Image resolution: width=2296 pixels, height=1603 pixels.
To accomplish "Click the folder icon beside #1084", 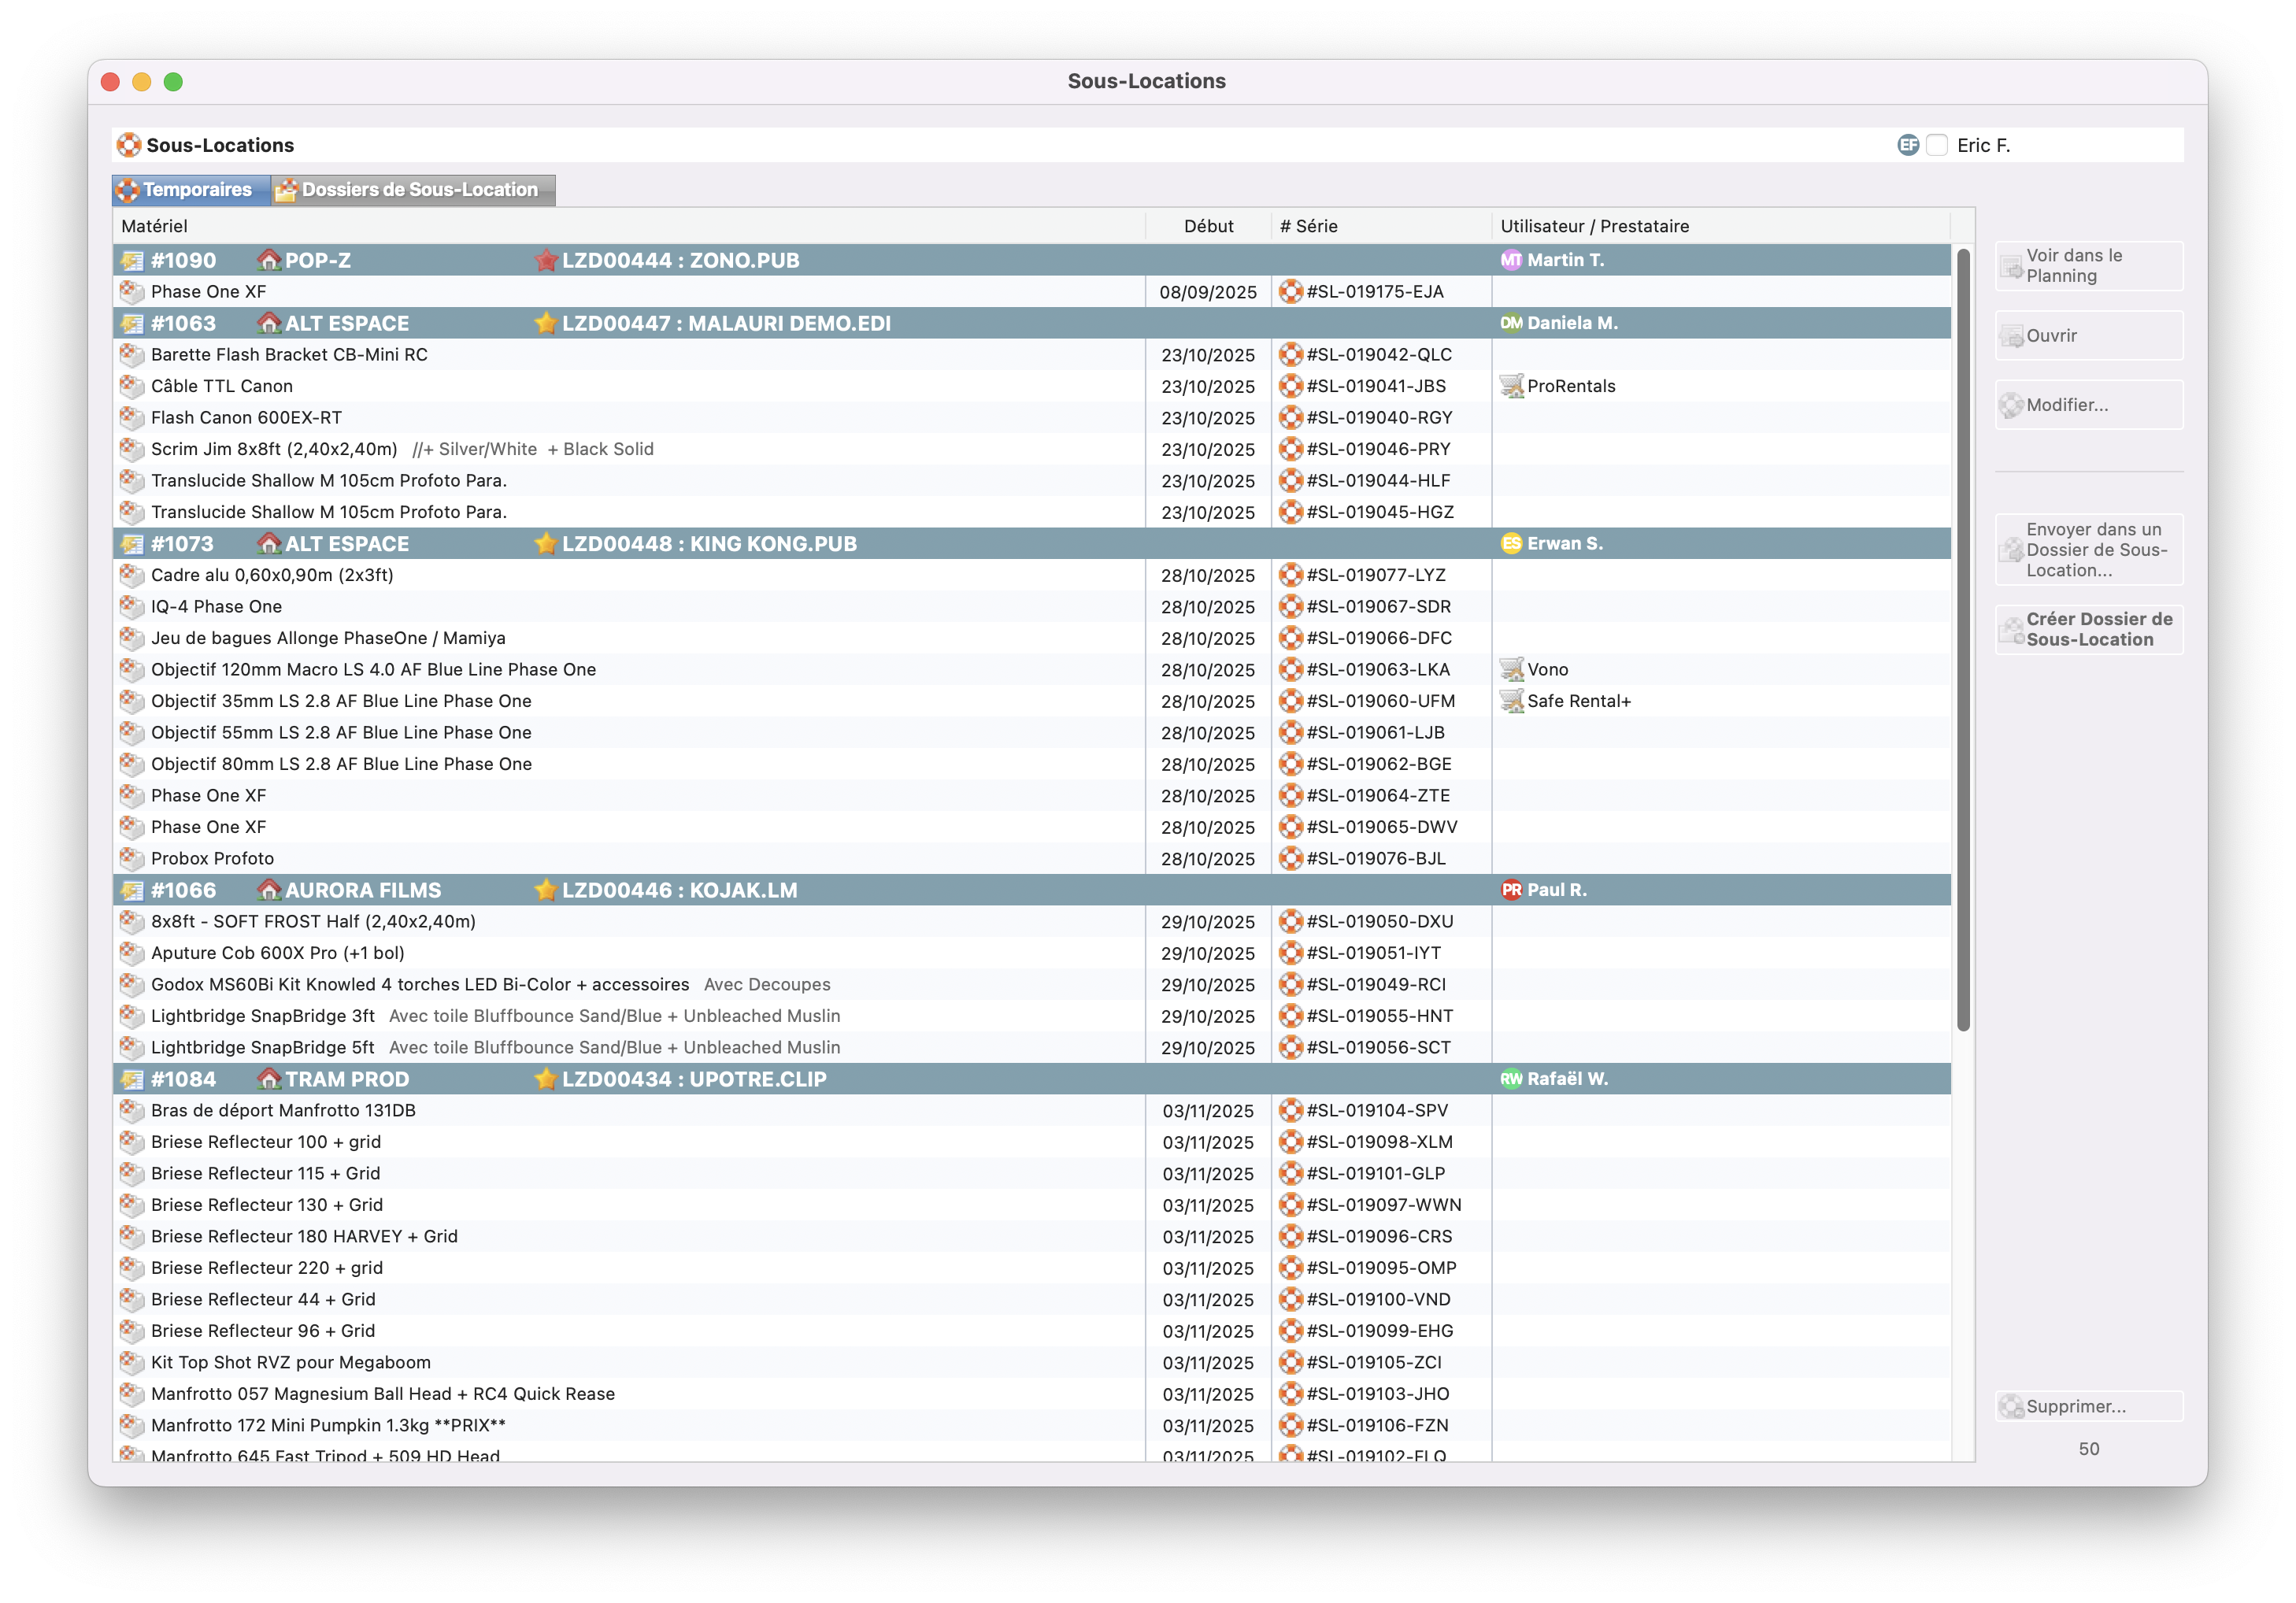I will click(x=132, y=1079).
